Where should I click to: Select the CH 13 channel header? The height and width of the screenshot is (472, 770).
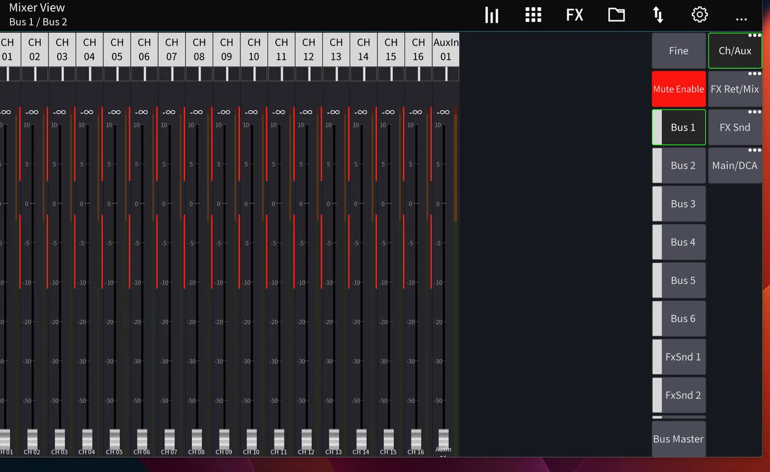click(x=336, y=50)
